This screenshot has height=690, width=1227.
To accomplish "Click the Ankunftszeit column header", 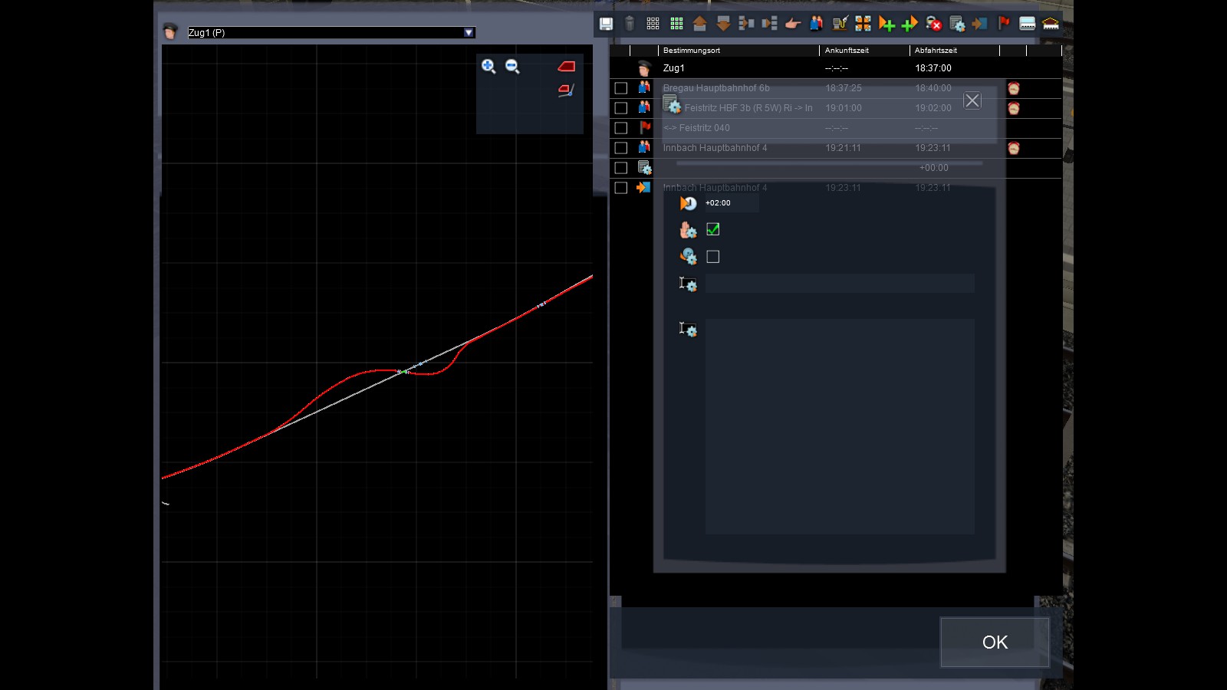I will point(847,51).
